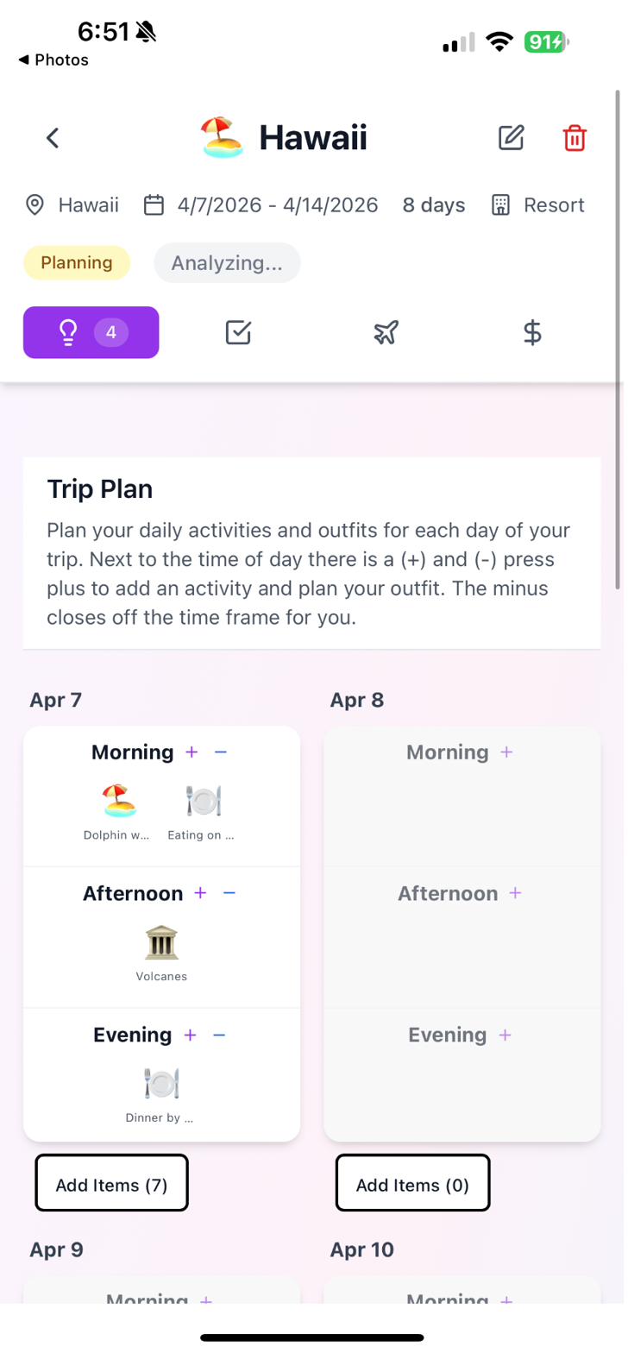628x1353 pixels.
Task: Select the Volcanes activity icon
Action: 161,942
